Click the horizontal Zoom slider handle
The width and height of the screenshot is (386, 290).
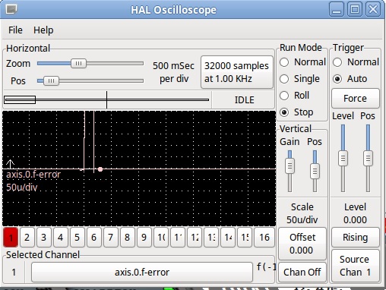click(78, 63)
